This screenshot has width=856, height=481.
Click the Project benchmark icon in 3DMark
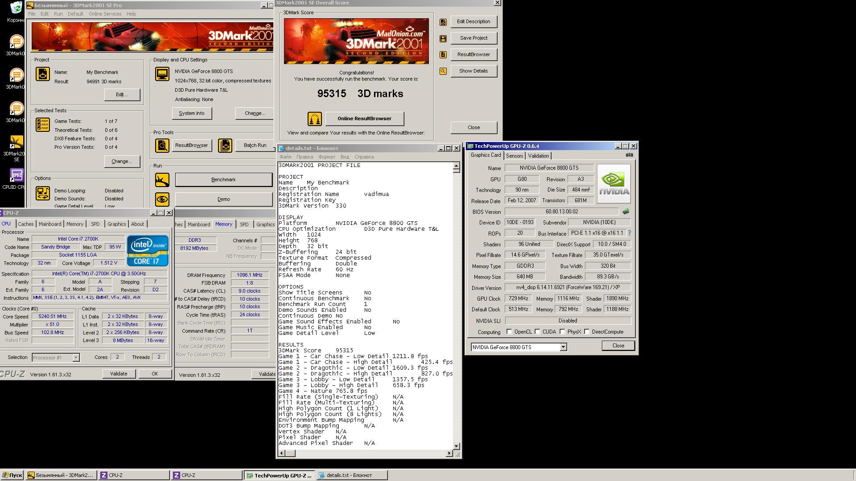pyautogui.click(x=43, y=74)
